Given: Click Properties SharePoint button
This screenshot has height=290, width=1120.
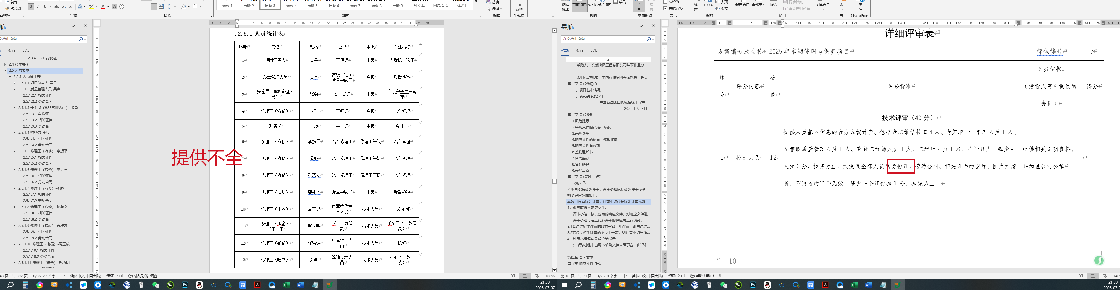Looking at the screenshot, I should pyautogui.click(x=860, y=6).
